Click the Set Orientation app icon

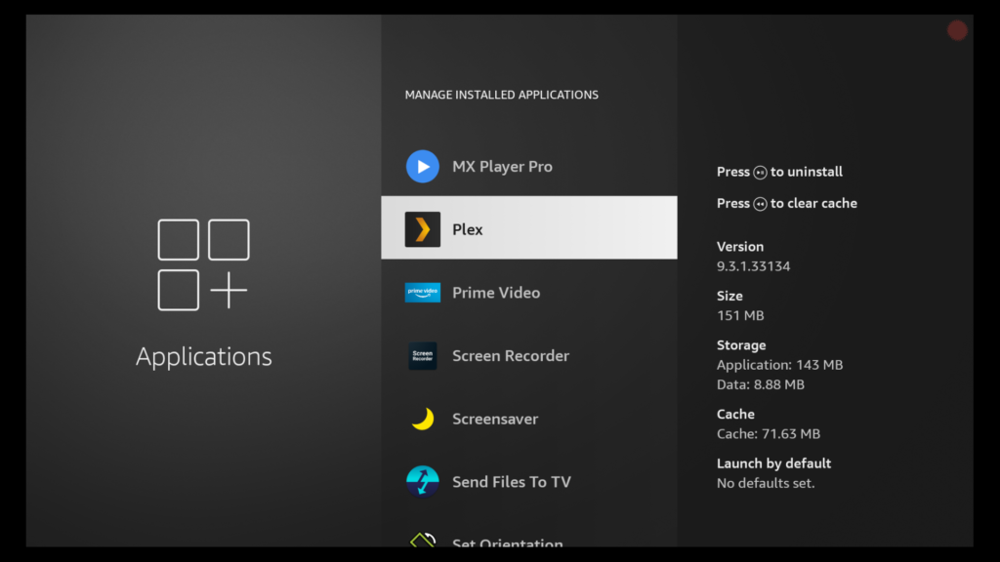(422, 540)
